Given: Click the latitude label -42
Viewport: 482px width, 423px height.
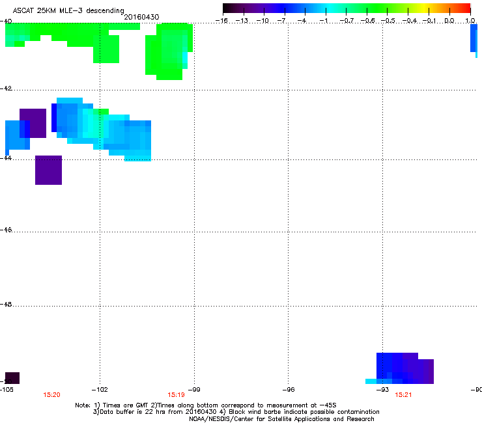Looking at the screenshot, I should point(6,88).
